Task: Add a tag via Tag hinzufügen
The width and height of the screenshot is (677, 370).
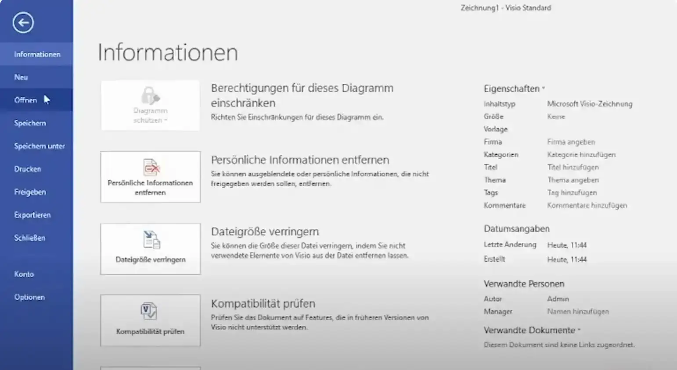Action: click(x=572, y=193)
